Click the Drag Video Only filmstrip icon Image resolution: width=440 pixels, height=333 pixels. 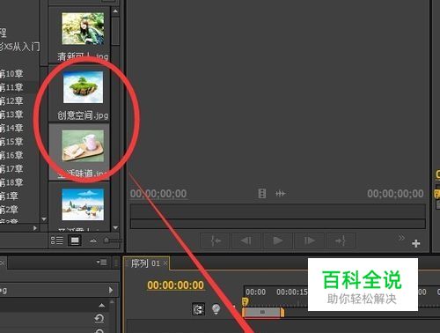(262, 194)
